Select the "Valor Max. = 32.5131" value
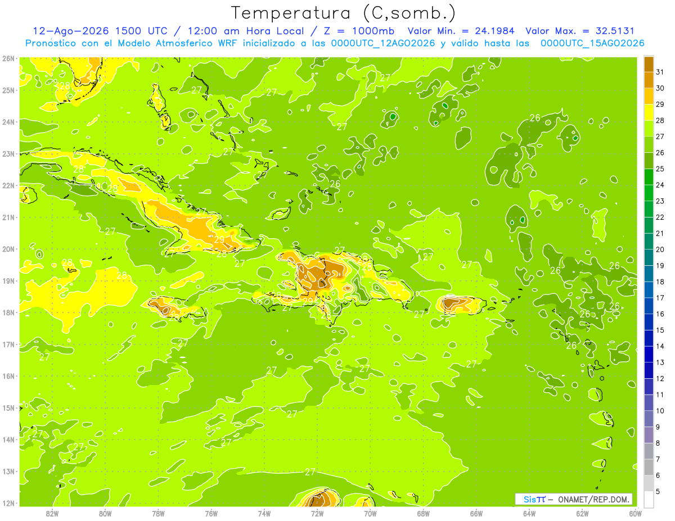Viewport: 675px width, 521px height. [x=580, y=31]
